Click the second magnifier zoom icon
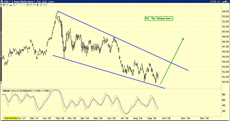The image size is (230, 121). click(20, 4)
